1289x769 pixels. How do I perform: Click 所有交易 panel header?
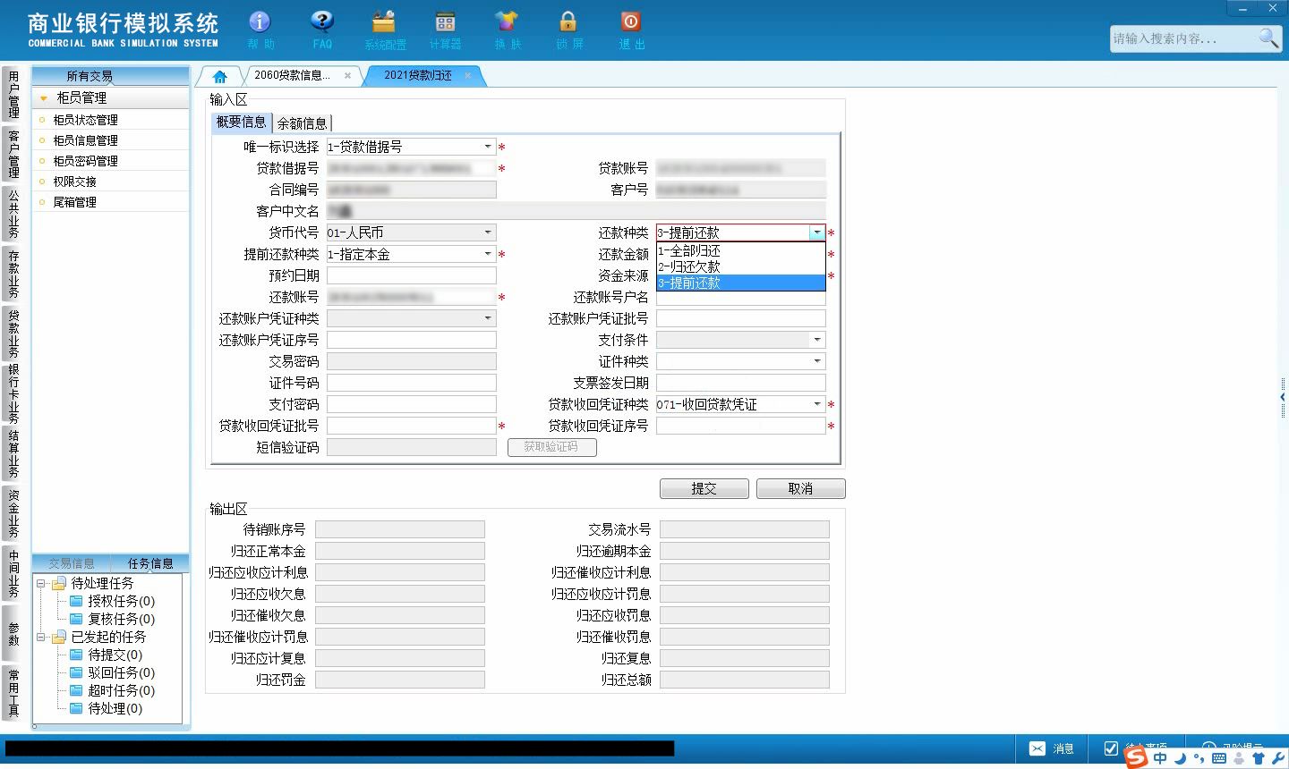(x=110, y=76)
